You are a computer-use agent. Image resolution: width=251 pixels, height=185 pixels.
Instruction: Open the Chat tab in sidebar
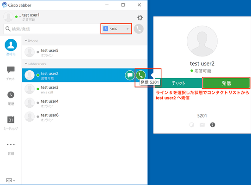(11, 73)
